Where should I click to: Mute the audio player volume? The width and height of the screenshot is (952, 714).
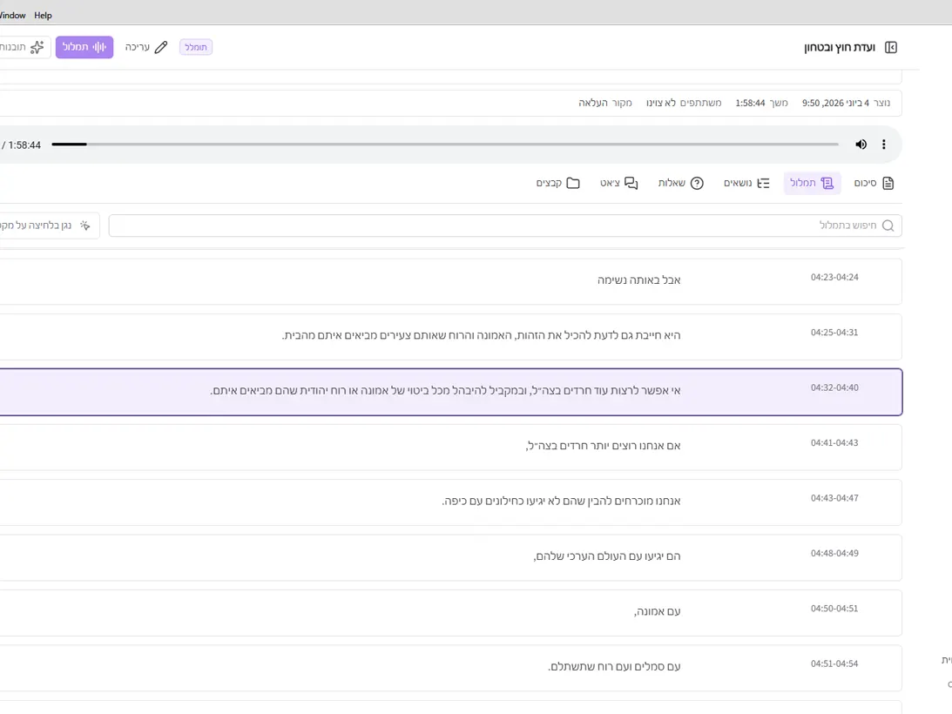(861, 145)
